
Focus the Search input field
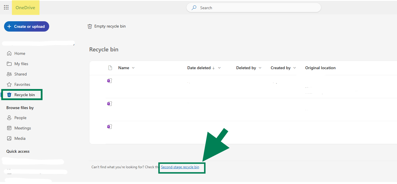(x=253, y=8)
